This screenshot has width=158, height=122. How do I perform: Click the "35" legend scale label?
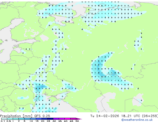point(60,121)
